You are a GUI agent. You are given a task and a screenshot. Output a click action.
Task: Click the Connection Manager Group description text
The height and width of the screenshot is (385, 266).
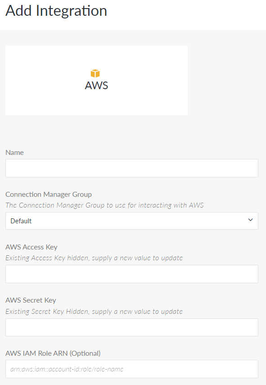pyautogui.click(x=104, y=205)
